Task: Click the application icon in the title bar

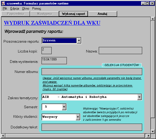Action: tap(3, 3)
